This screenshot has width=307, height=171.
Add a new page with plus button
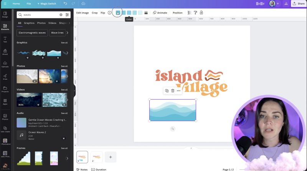point(111,157)
